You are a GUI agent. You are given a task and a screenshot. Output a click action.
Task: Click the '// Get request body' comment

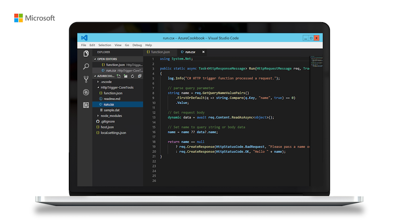click(186, 113)
